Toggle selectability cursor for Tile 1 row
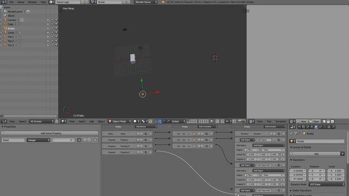 click(52, 36)
